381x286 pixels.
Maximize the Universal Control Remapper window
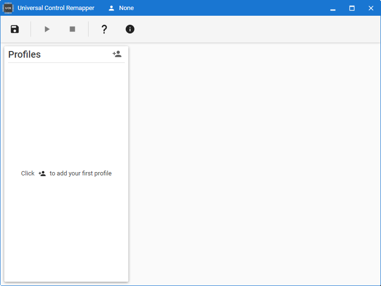coord(352,8)
